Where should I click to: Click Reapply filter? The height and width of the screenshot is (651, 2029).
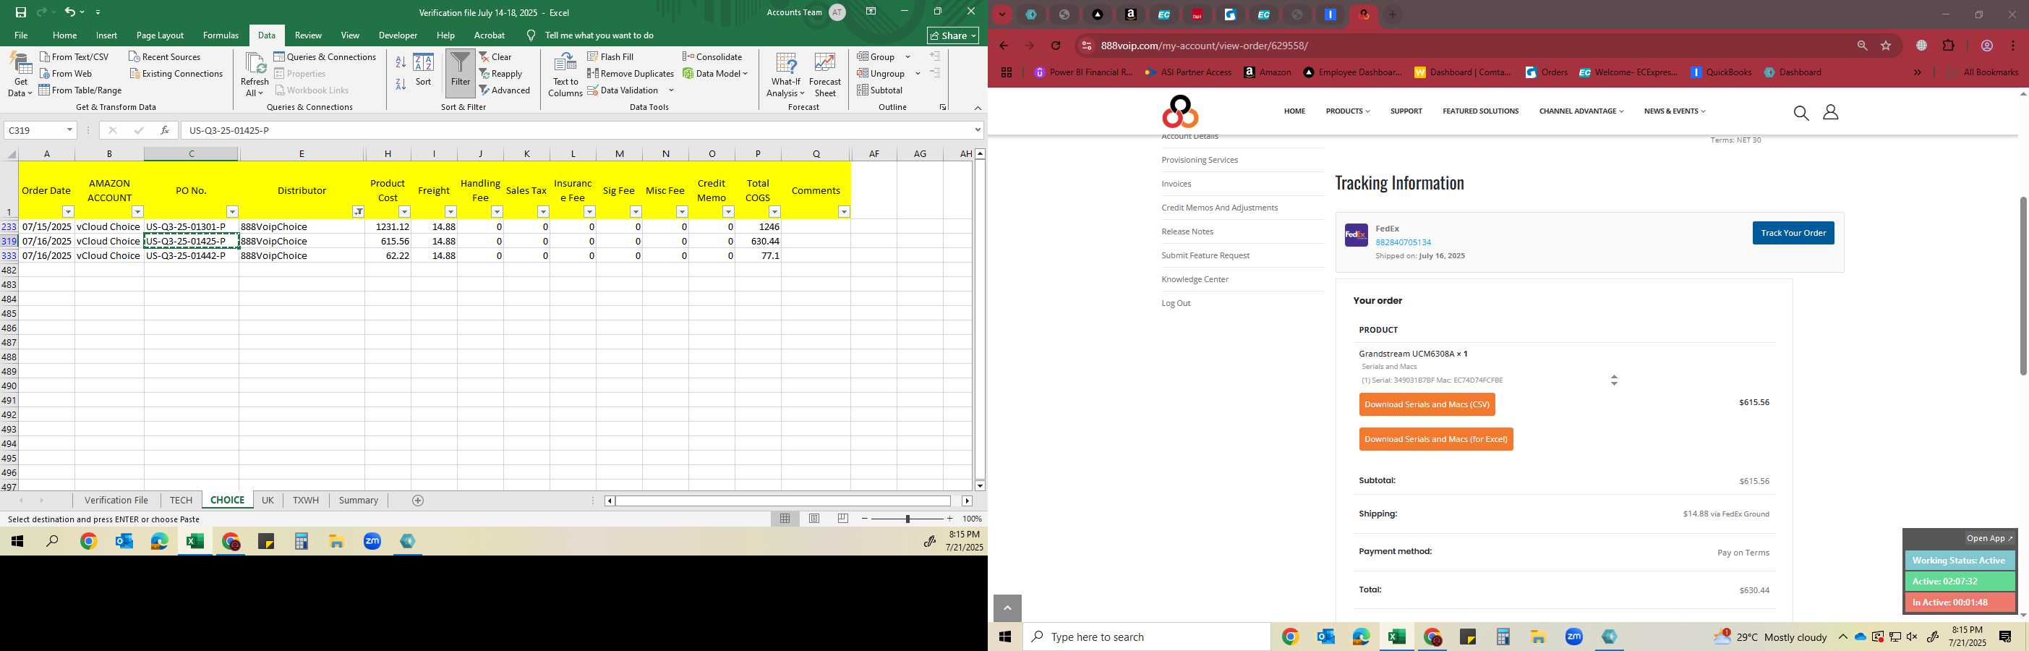click(501, 73)
